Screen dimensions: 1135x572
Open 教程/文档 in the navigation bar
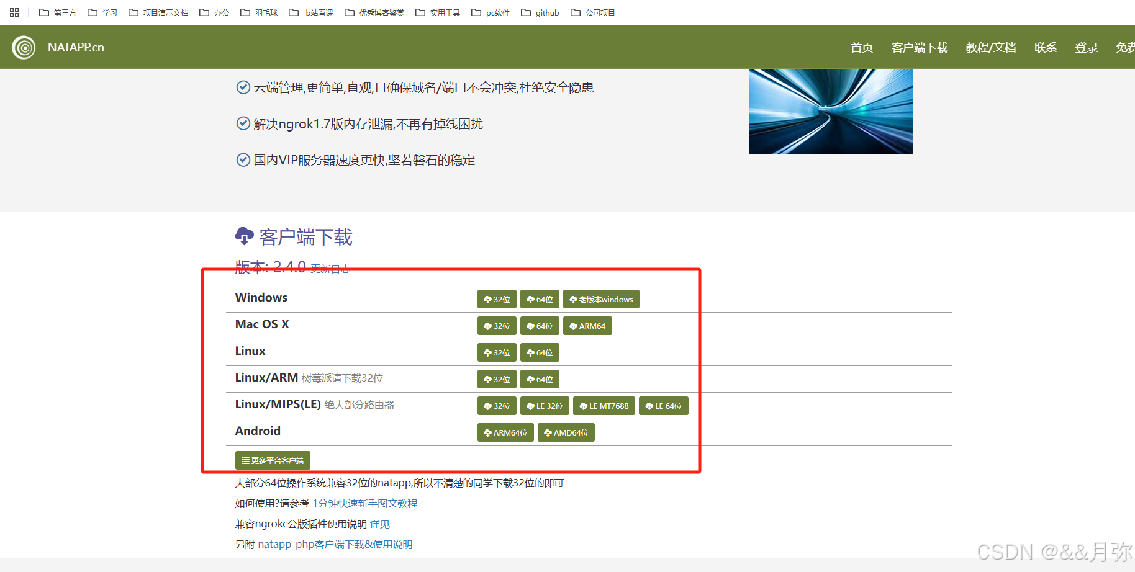991,48
